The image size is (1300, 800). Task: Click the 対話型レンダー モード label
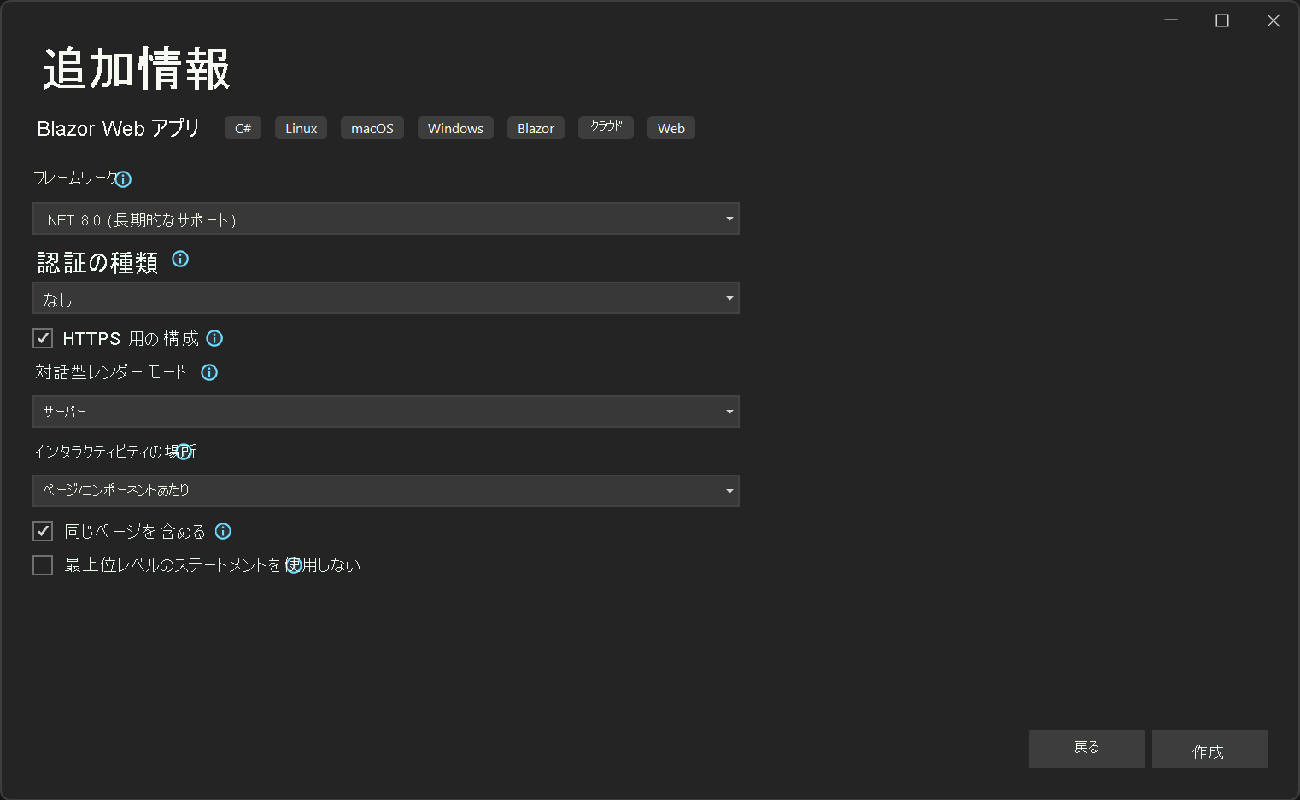point(111,372)
